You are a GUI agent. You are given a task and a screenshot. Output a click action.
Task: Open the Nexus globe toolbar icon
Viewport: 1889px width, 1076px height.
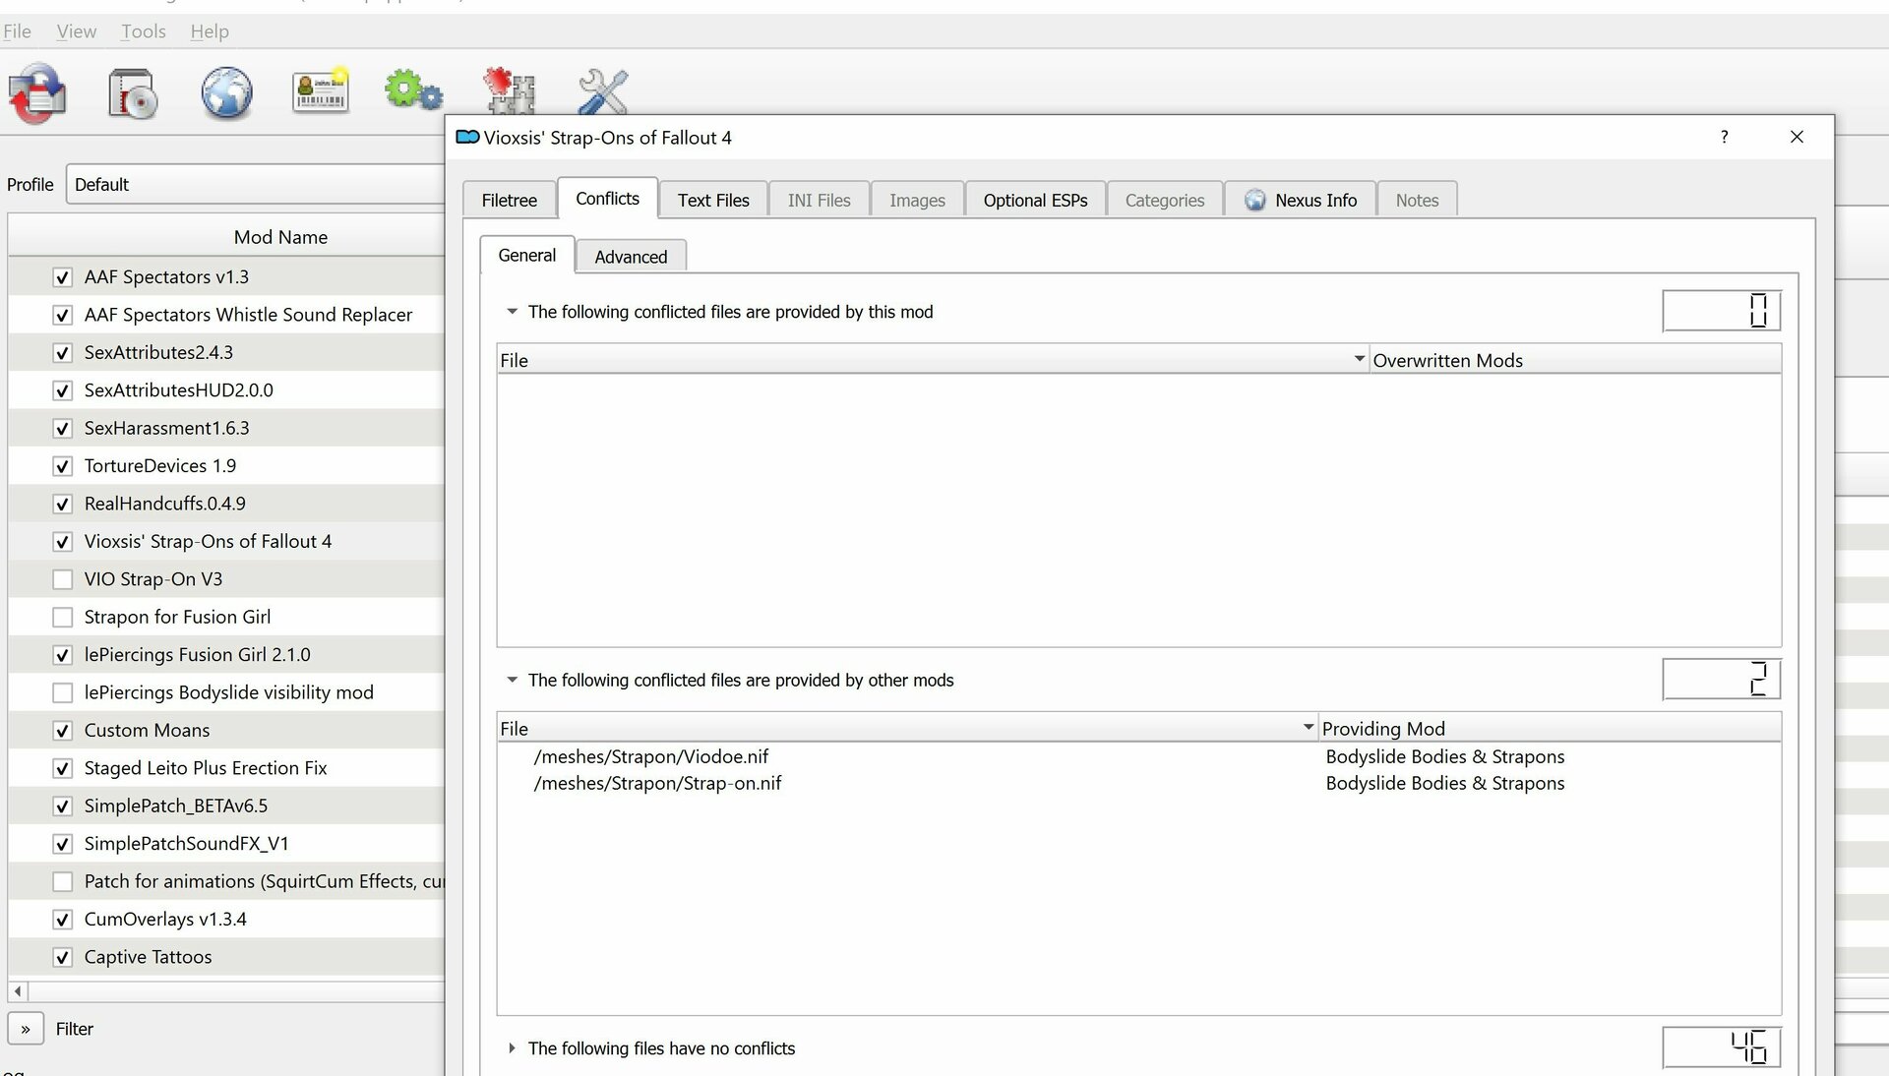coord(226,93)
